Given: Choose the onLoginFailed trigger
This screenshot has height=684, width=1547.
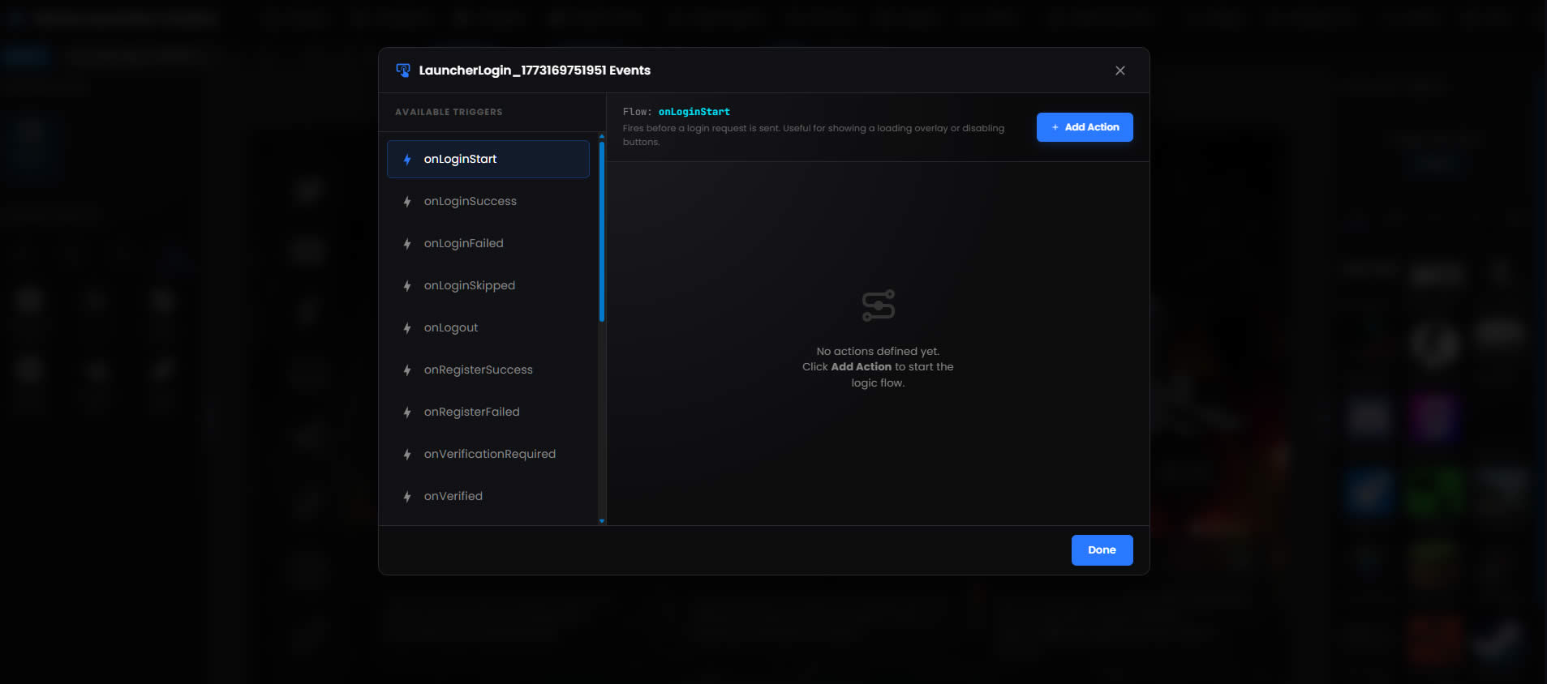Looking at the screenshot, I should (x=463, y=244).
